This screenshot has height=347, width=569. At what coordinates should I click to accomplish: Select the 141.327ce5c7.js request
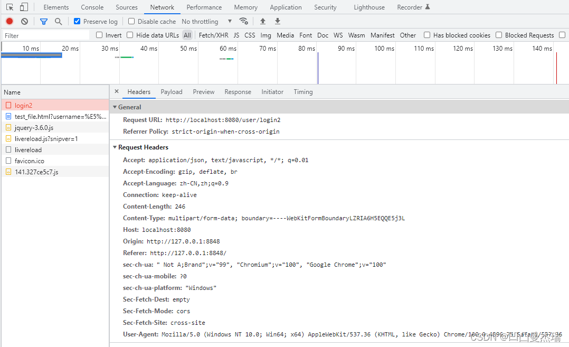(55, 172)
